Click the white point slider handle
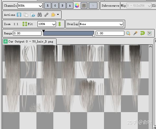The image size is (156, 129). point(94,35)
